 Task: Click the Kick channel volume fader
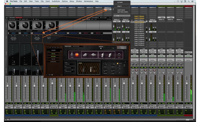(x=7, y=85)
